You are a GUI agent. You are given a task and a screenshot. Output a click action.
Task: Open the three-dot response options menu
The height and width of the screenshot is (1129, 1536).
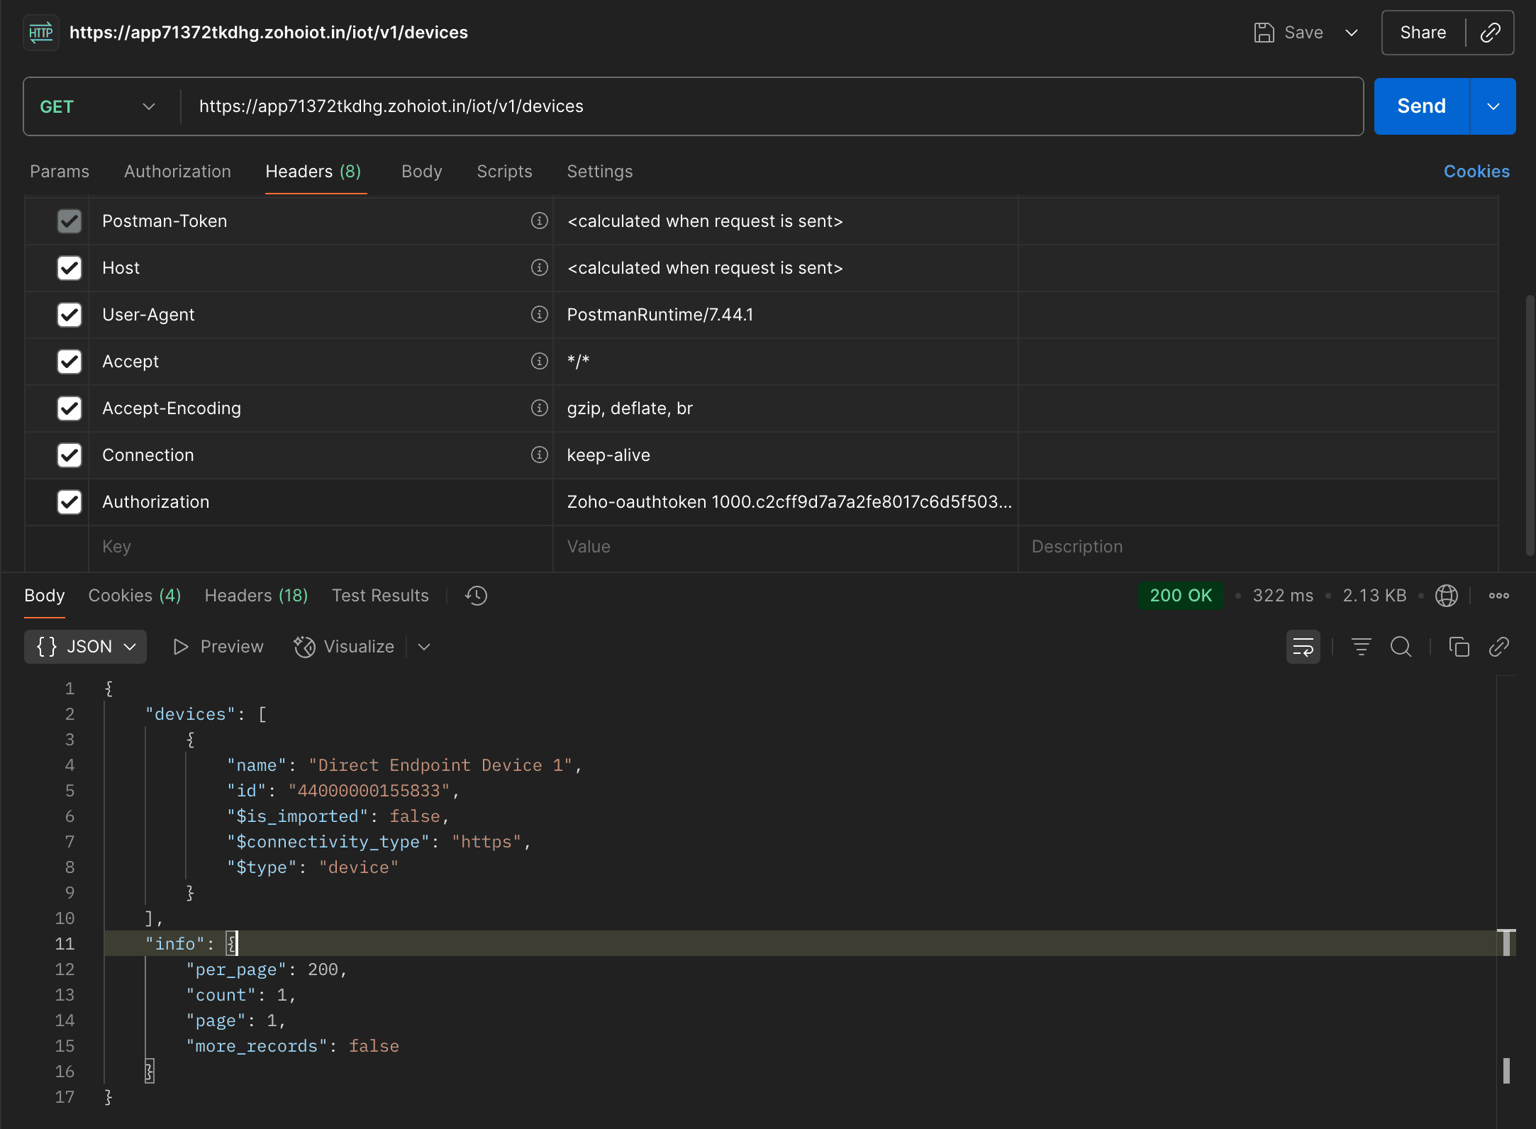click(1498, 596)
